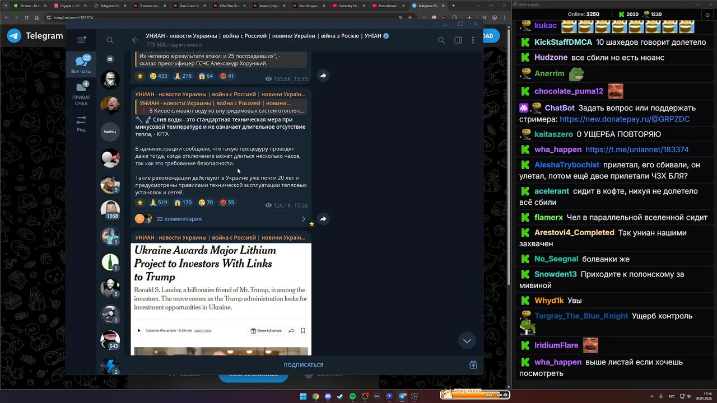Open Spotify from the taskbar
The image size is (717, 403).
pos(352,396)
